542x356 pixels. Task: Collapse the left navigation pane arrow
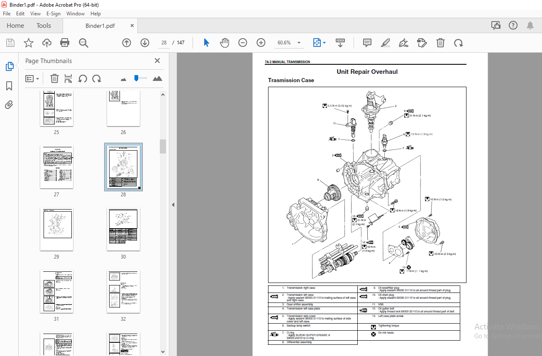pos(173,205)
